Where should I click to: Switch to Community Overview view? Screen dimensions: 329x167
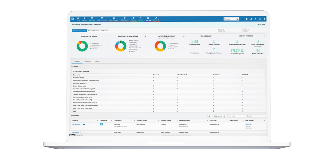(94, 31)
